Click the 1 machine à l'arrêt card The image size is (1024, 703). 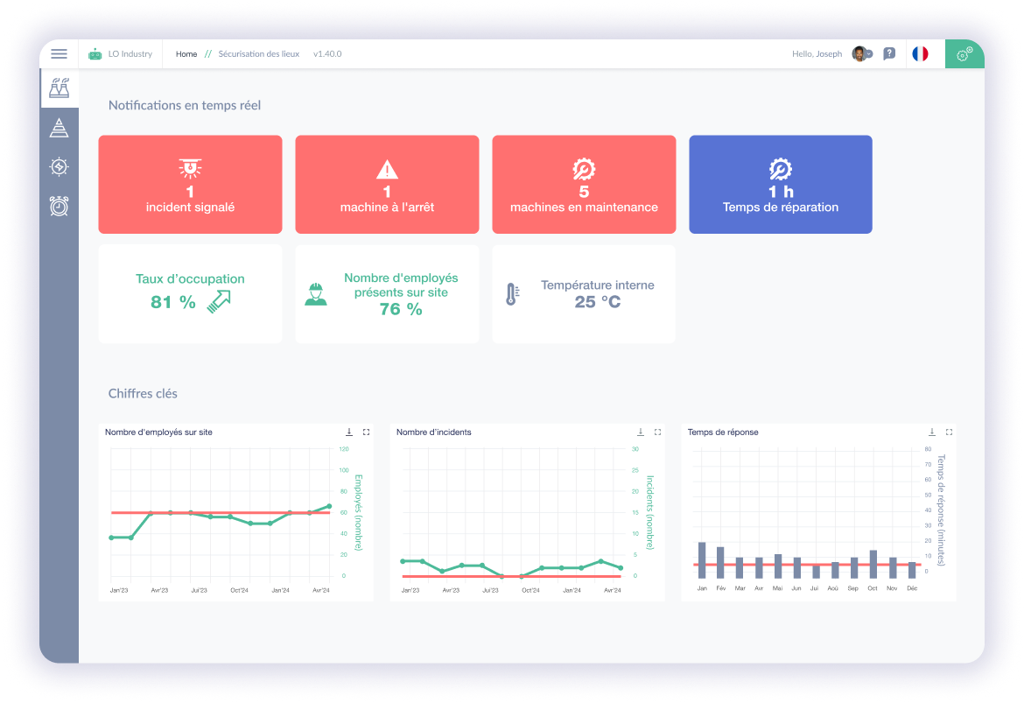387,184
